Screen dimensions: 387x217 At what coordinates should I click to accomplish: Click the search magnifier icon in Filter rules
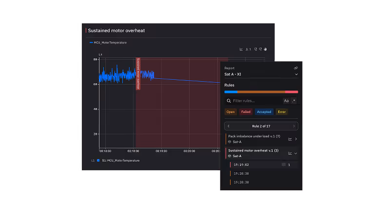229,101
